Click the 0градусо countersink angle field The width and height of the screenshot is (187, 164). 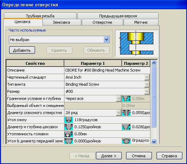[141, 141]
